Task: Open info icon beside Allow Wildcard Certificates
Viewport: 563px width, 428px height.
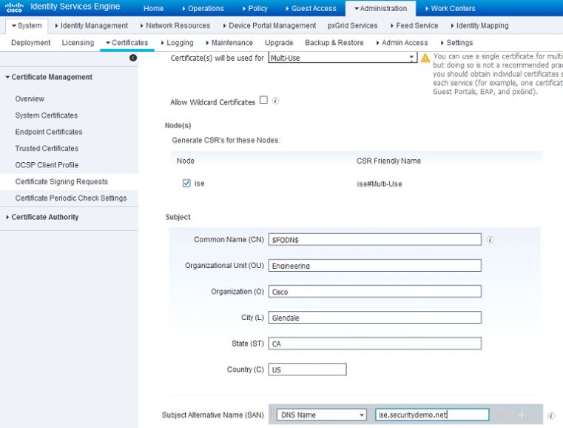Action: point(275,101)
